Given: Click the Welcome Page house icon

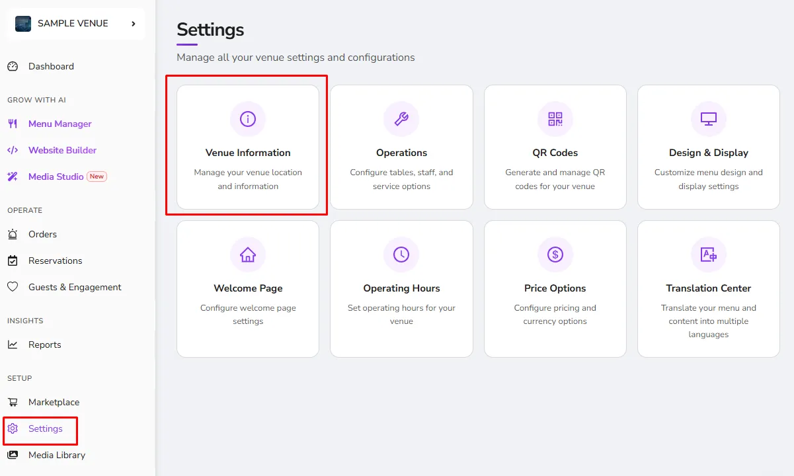Looking at the screenshot, I should [x=248, y=255].
